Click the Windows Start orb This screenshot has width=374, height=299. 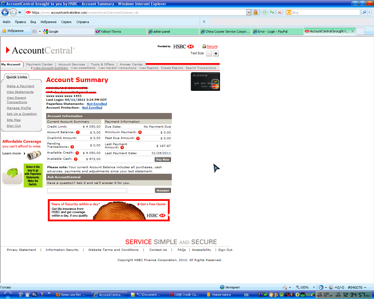click(x=8, y=295)
